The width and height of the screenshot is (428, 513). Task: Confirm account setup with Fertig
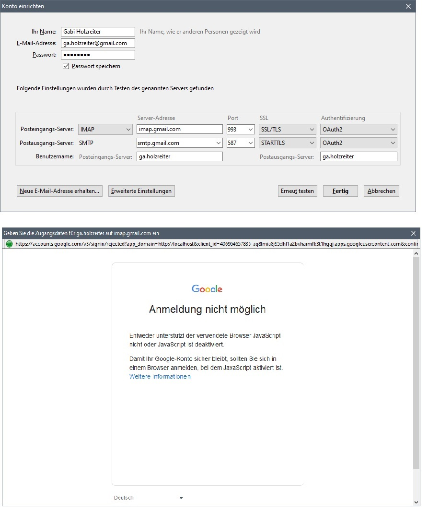340,191
